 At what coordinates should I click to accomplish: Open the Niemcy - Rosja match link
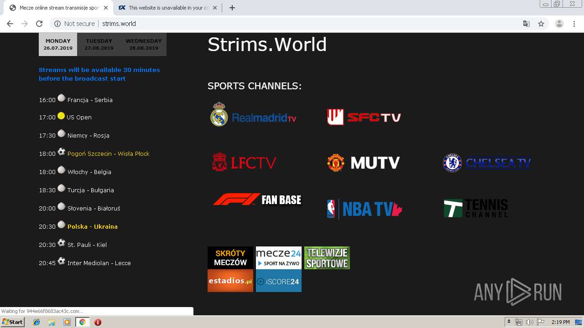pyautogui.click(x=89, y=135)
